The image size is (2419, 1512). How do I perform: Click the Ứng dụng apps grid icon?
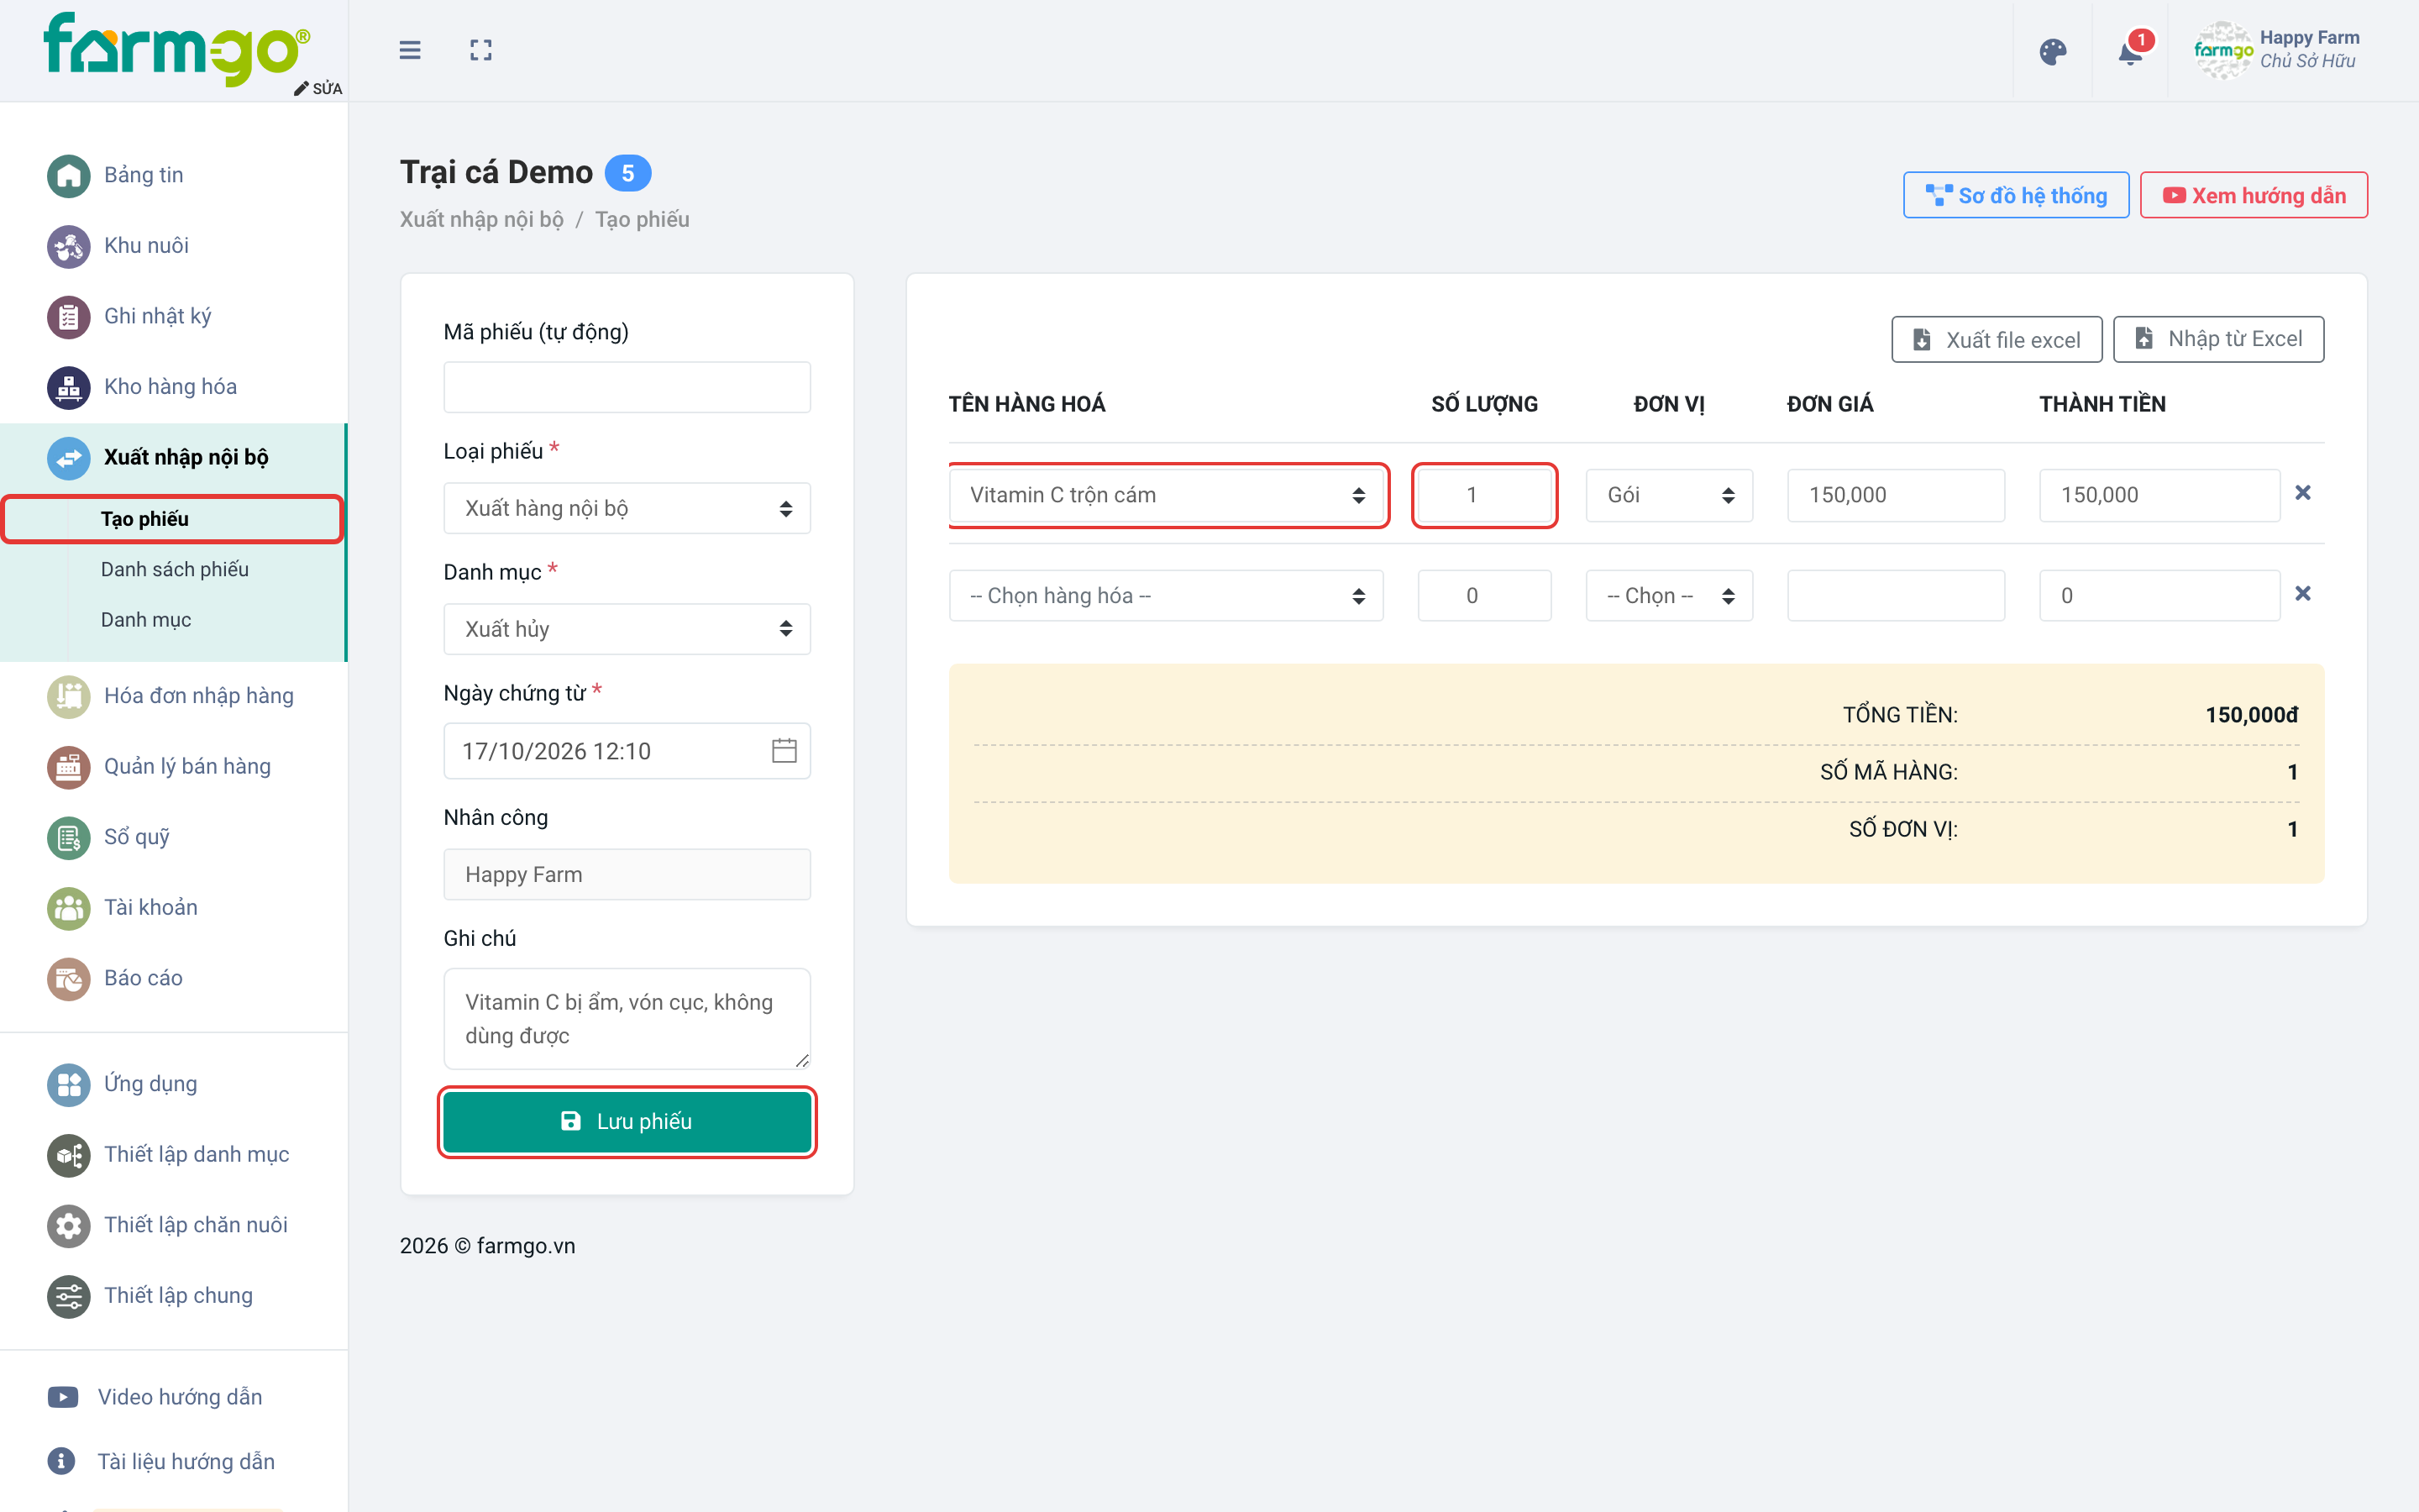coord(68,1085)
